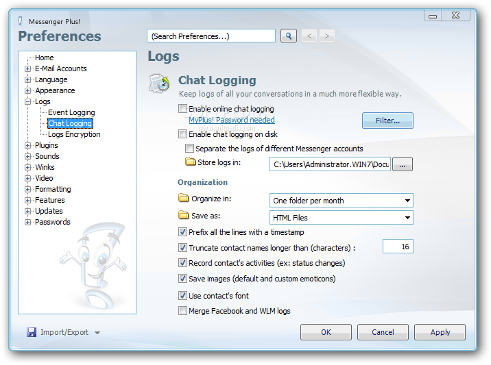The width and height of the screenshot is (491, 365).
Task: Toggle Truncate contact names checkbox
Action: pos(182,247)
